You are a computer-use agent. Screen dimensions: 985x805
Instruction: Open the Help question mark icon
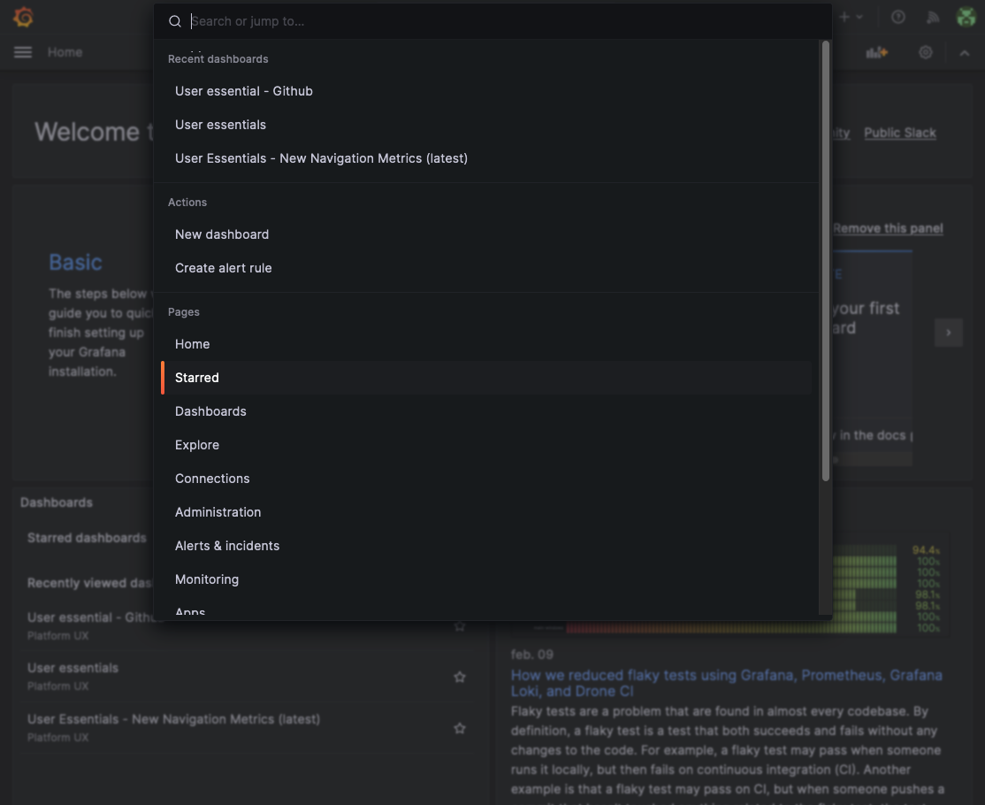click(898, 17)
